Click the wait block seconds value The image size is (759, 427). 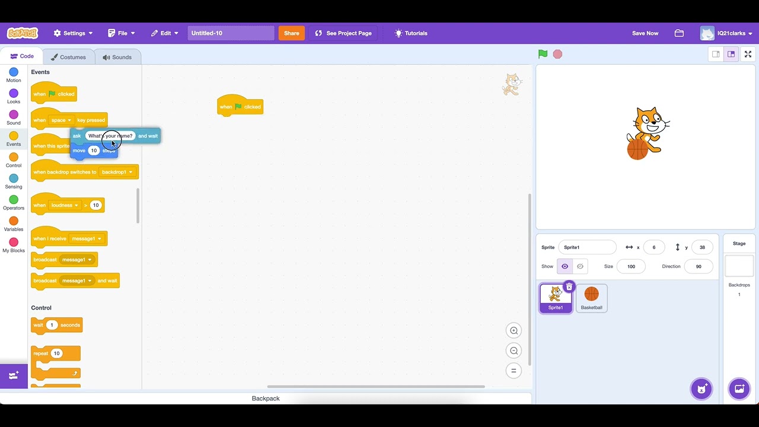click(x=52, y=325)
